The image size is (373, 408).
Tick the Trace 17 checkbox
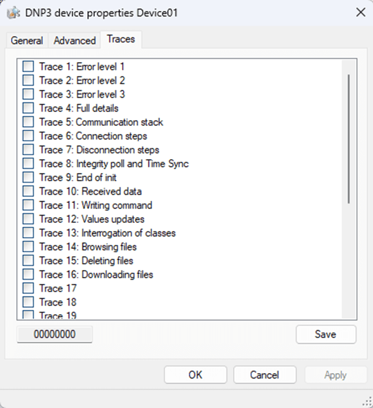[x=28, y=288]
